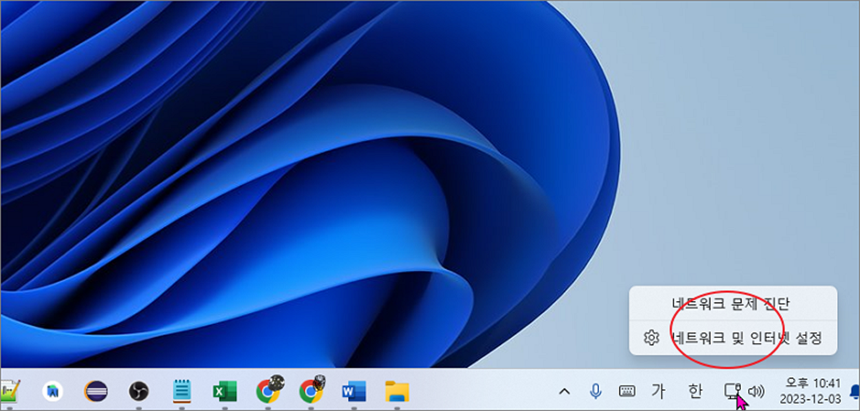860x411 pixels.
Task: Open the blue notepad app on taskbar
Action: point(182,392)
